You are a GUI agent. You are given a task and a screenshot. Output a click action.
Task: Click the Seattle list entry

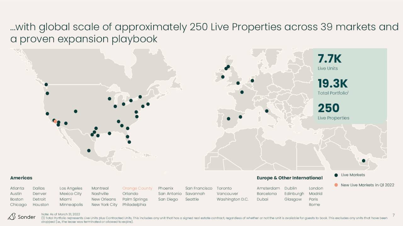[192, 199]
